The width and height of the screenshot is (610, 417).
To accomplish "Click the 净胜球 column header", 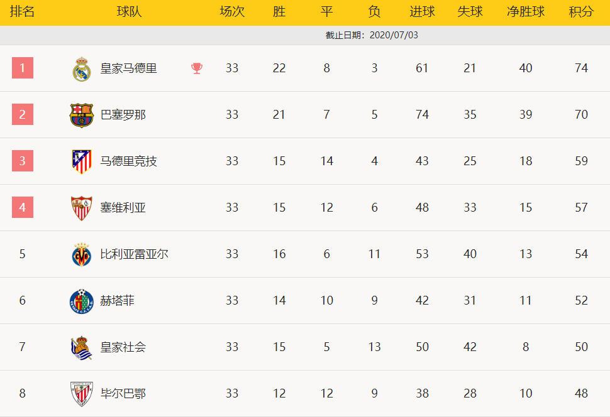I will pos(526,12).
